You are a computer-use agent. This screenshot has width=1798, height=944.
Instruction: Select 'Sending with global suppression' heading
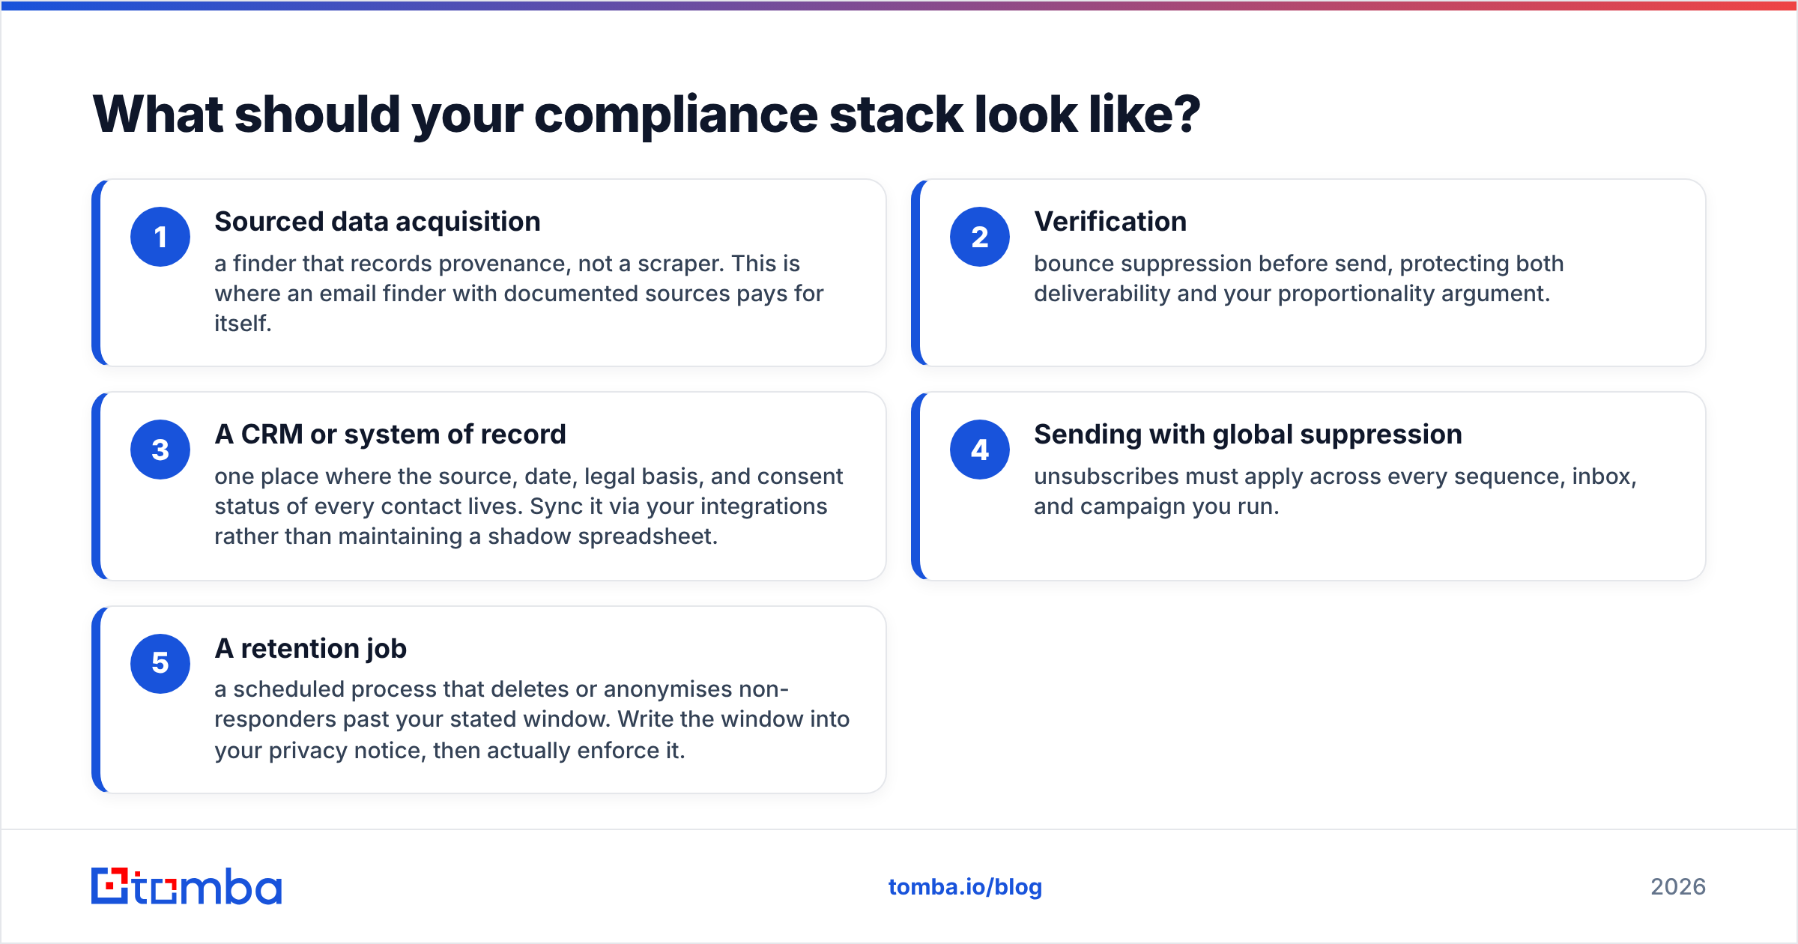tap(1248, 435)
